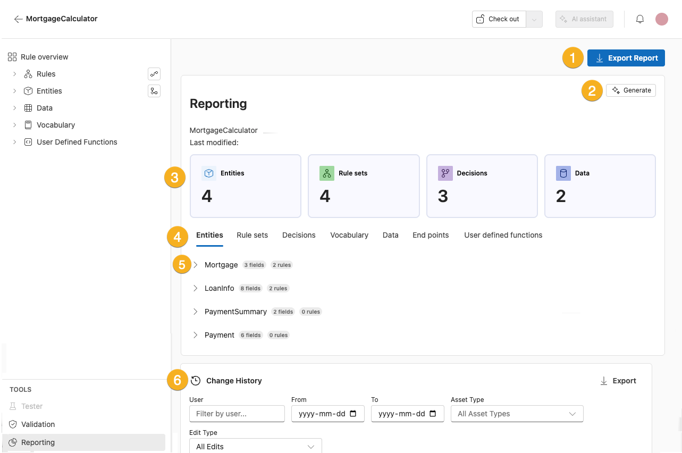Click the Rule sets card green icon
Image resolution: width=682 pixels, height=453 pixels.
pyautogui.click(x=327, y=173)
